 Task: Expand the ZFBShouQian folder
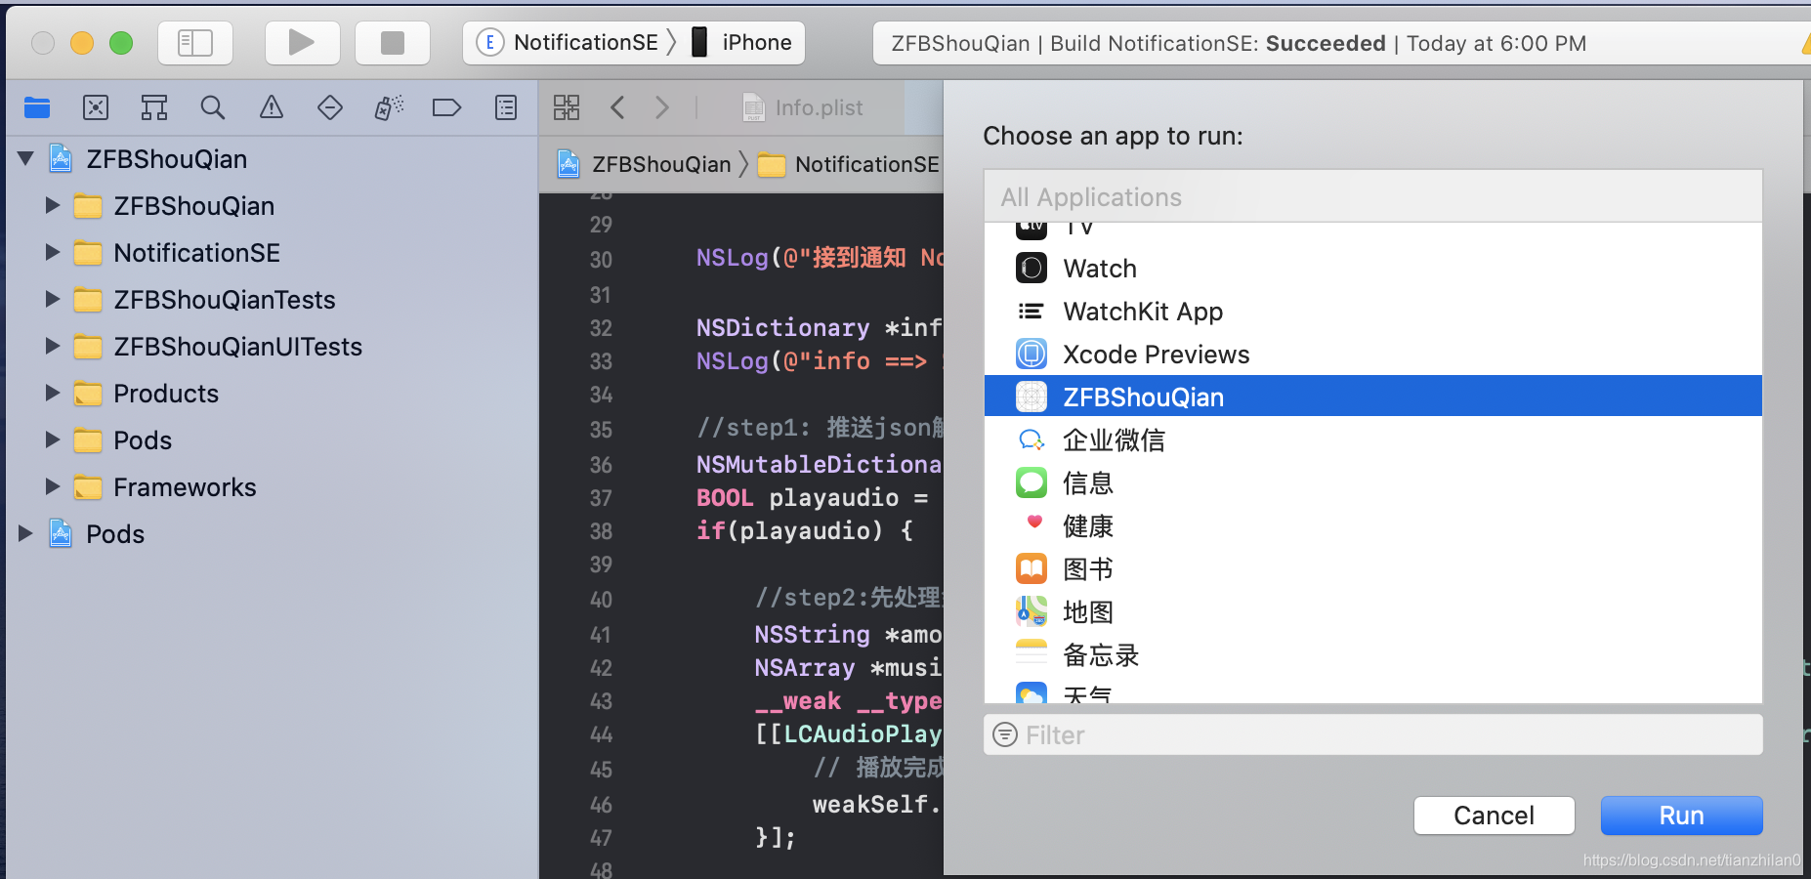point(53,205)
